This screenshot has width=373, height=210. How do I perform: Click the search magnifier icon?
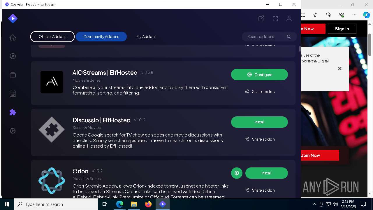tap(289, 36)
